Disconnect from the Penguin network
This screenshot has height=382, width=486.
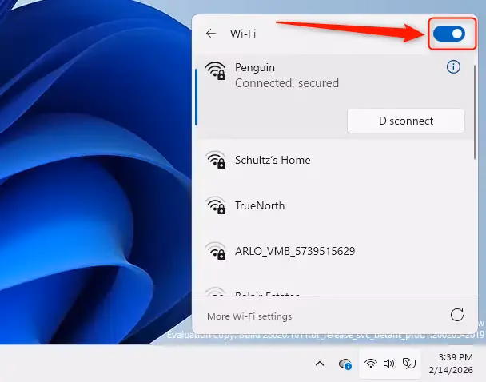pyautogui.click(x=405, y=121)
